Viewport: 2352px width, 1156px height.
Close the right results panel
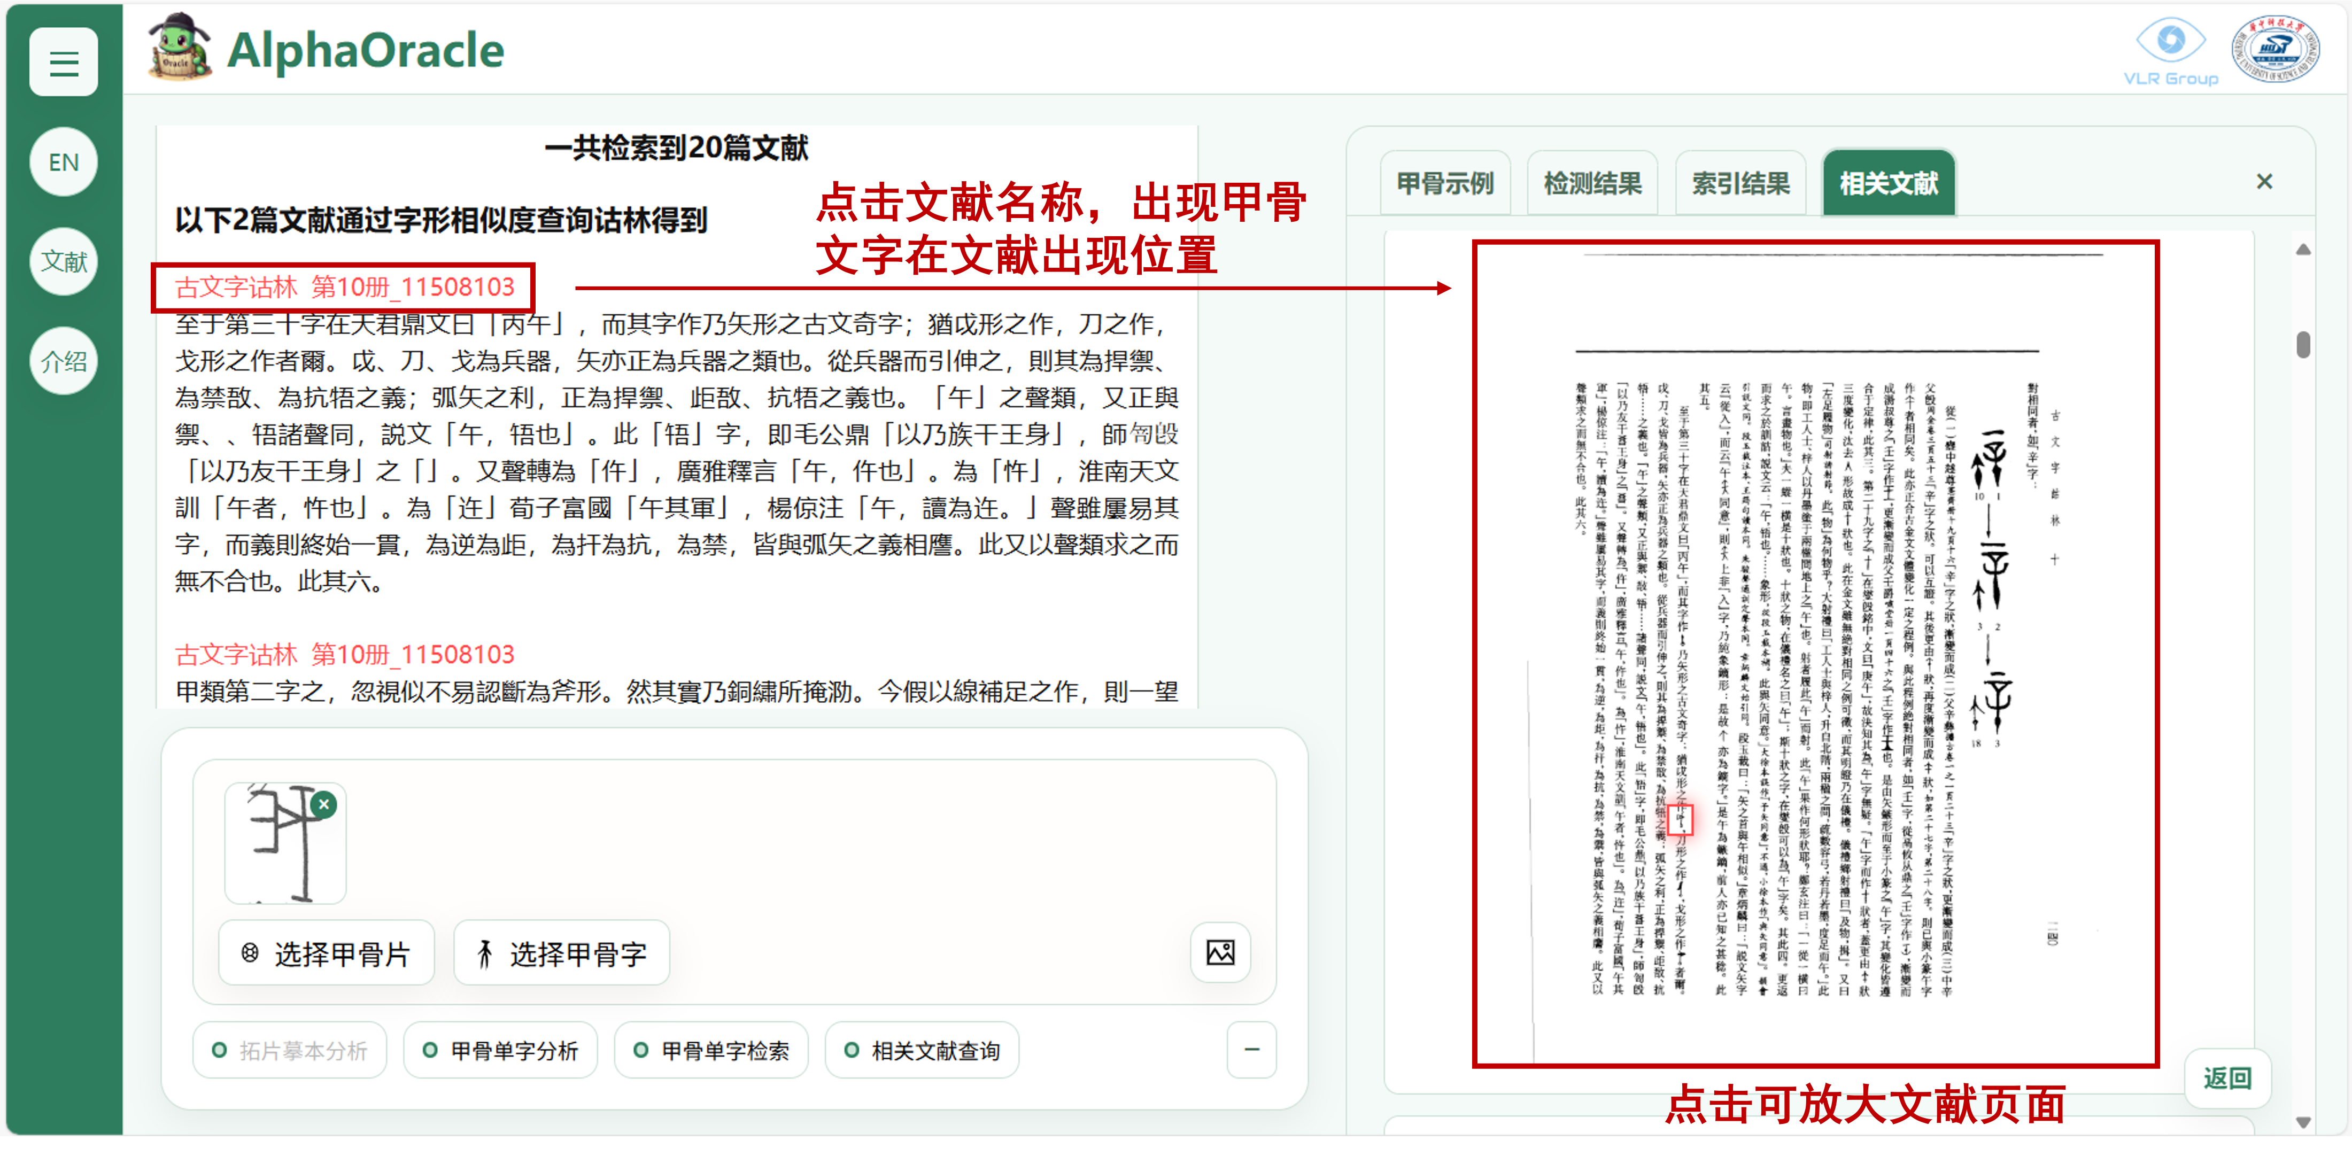(x=2263, y=182)
